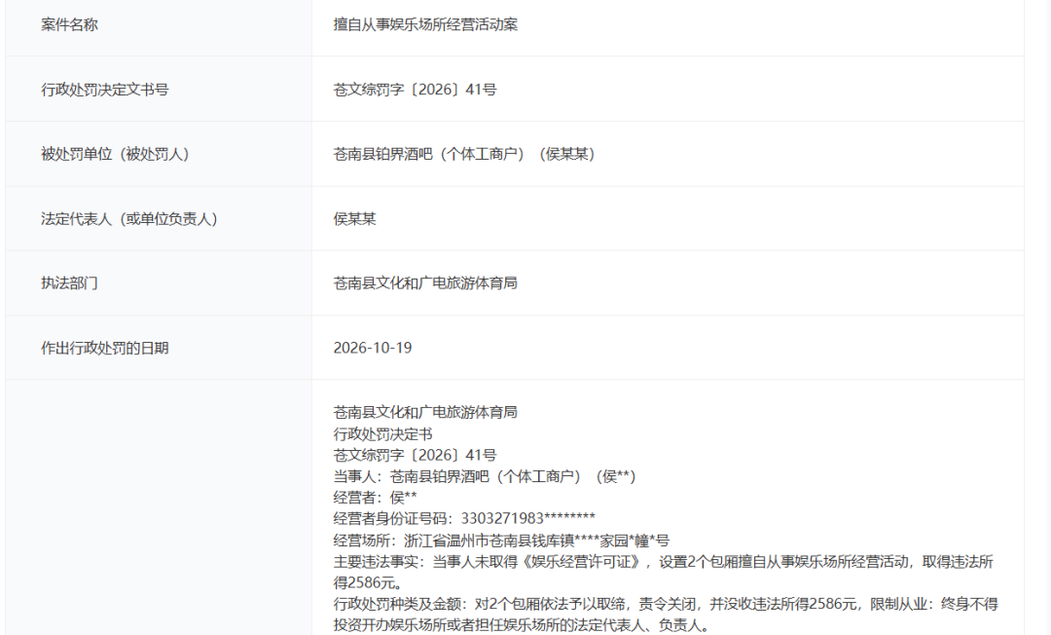Click the 经营者身份证号码 line
The width and height of the screenshot is (1051, 635).
point(464,518)
